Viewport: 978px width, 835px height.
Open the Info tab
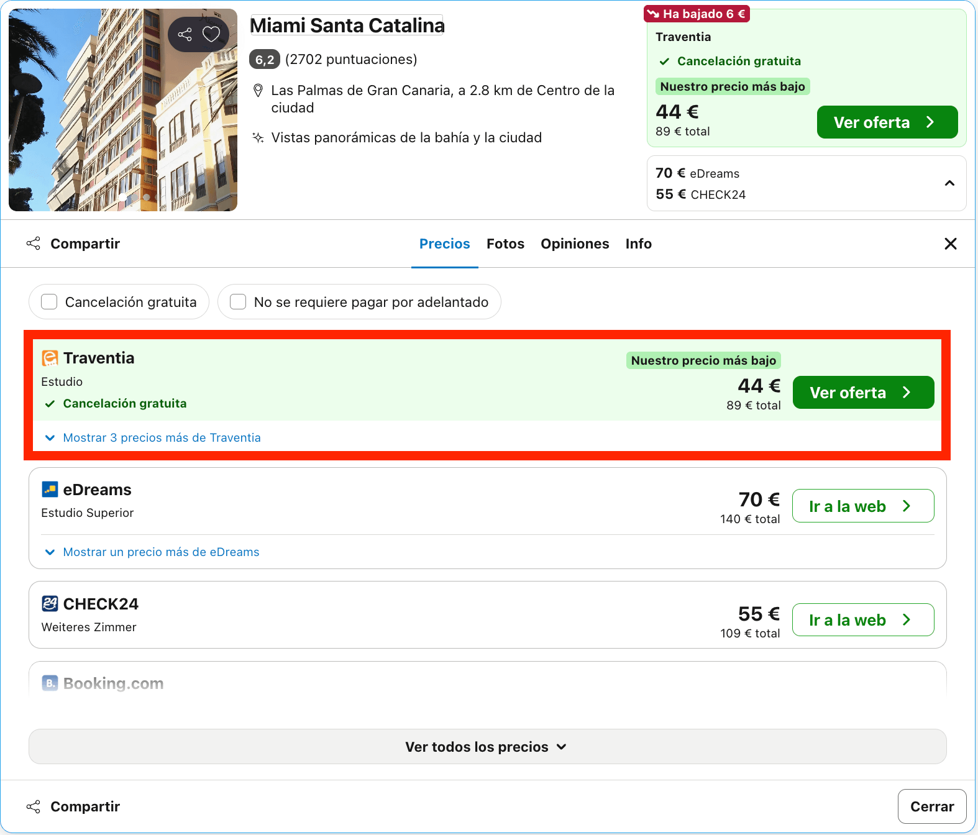pyautogui.click(x=639, y=244)
